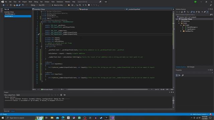
Task: Click the Solution Explorer Refresh icon
Action: [194, 12]
